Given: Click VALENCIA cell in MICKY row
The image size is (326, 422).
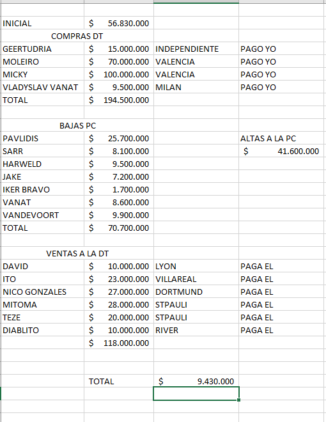Looking at the screenshot, I should coord(196,74).
